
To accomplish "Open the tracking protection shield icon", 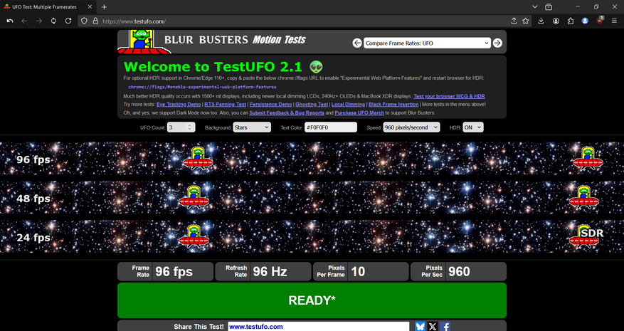I will pos(84,21).
